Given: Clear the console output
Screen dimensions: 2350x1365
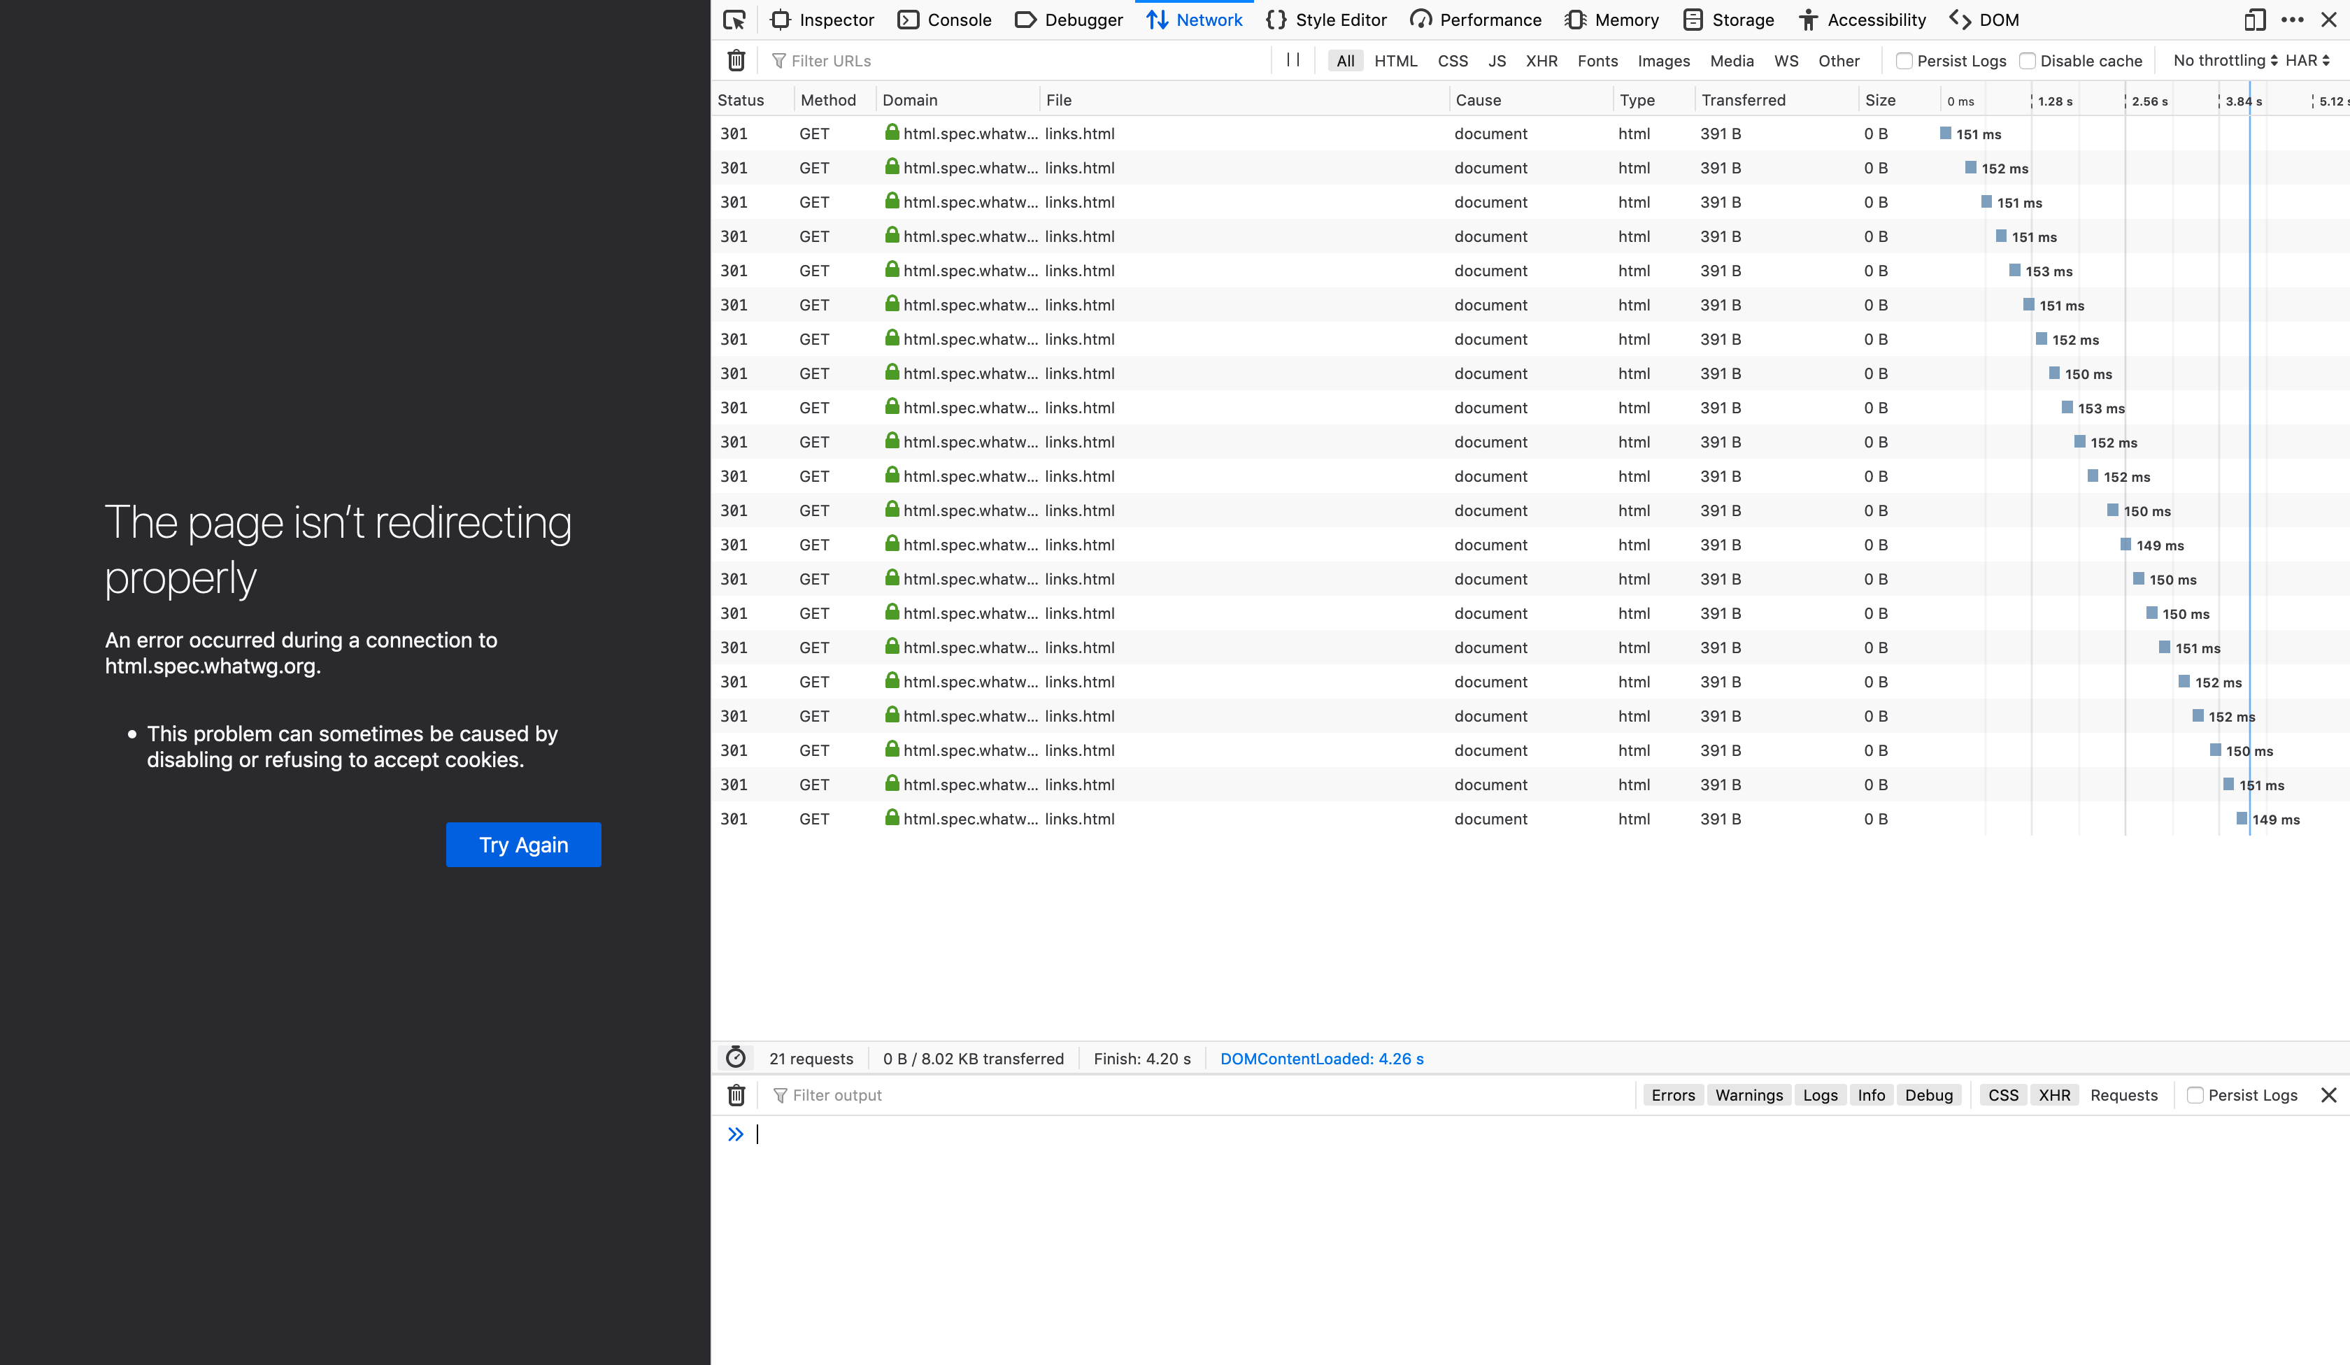Looking at the screenshot, I should point(736,1094).
